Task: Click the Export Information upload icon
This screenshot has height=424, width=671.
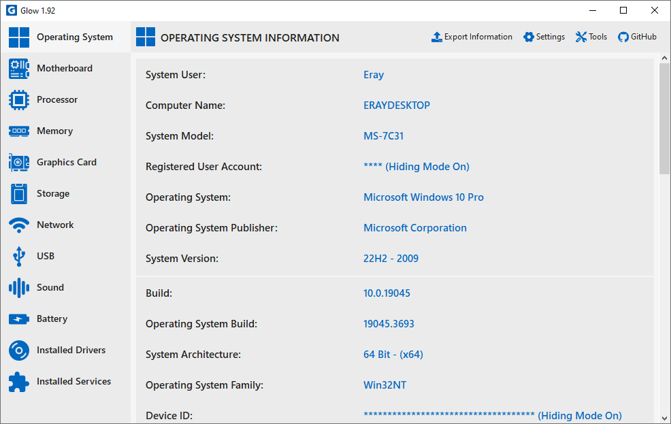Action: point(436,37)
